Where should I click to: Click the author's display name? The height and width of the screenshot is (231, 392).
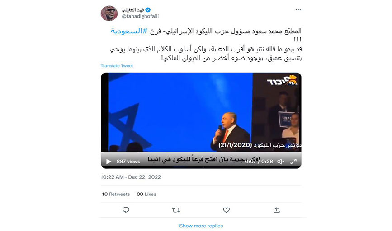133,10
